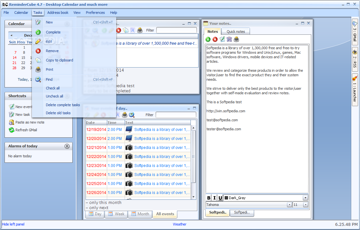This screenshot has width=360, height=230.
Task: Select date 22 in the calendar
Action: pos(23,63)
